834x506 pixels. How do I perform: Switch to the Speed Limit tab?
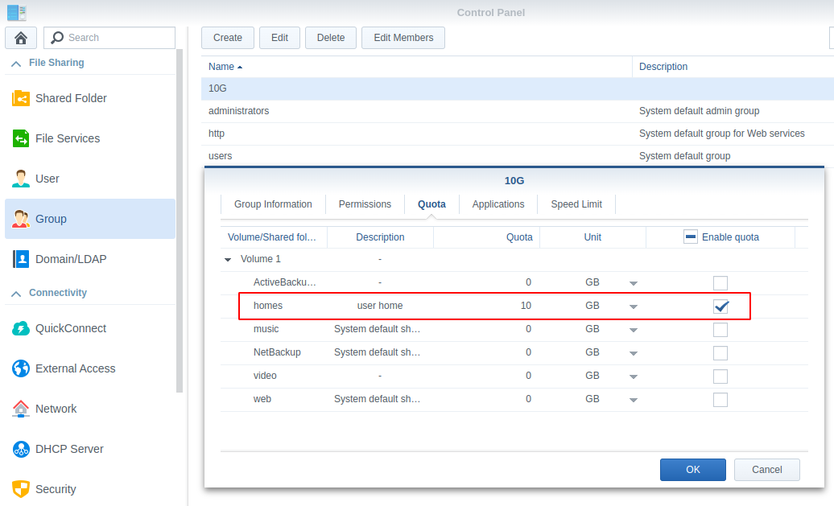576,204
